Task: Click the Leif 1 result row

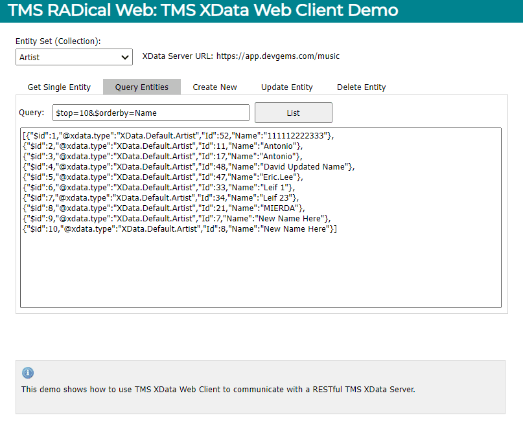Action: pyautogui.click(x=159, y=187)
